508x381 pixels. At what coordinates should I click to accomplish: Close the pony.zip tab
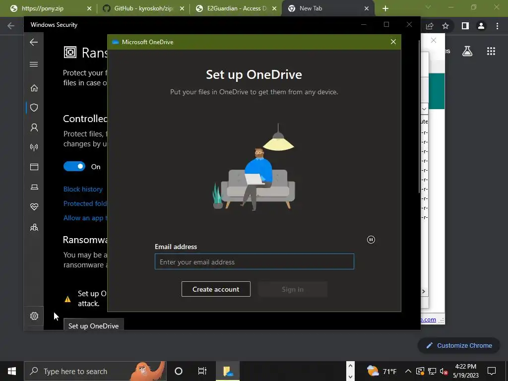89,9
